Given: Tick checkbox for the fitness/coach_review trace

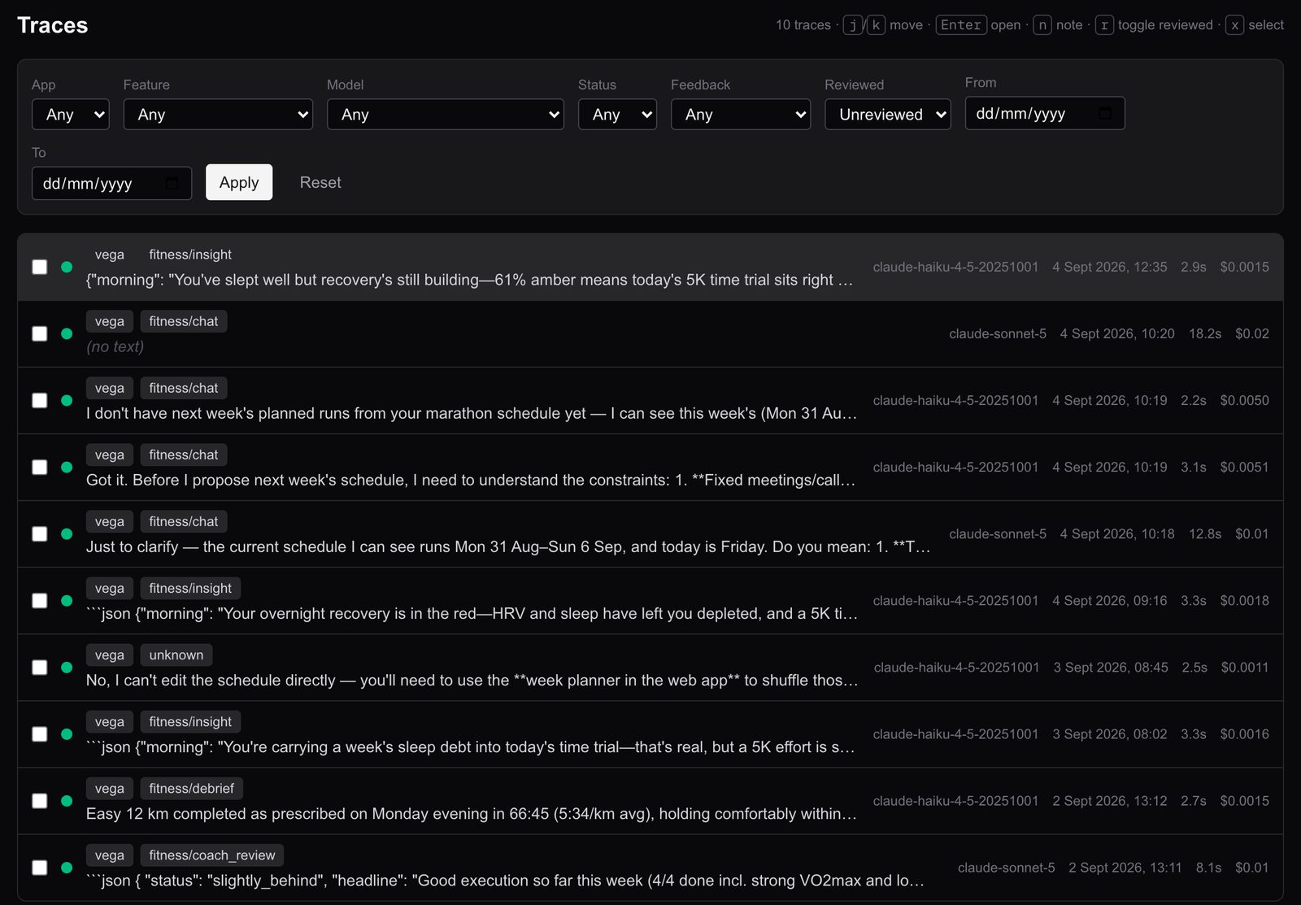Looking at the screenshot, I should point(39,867).
